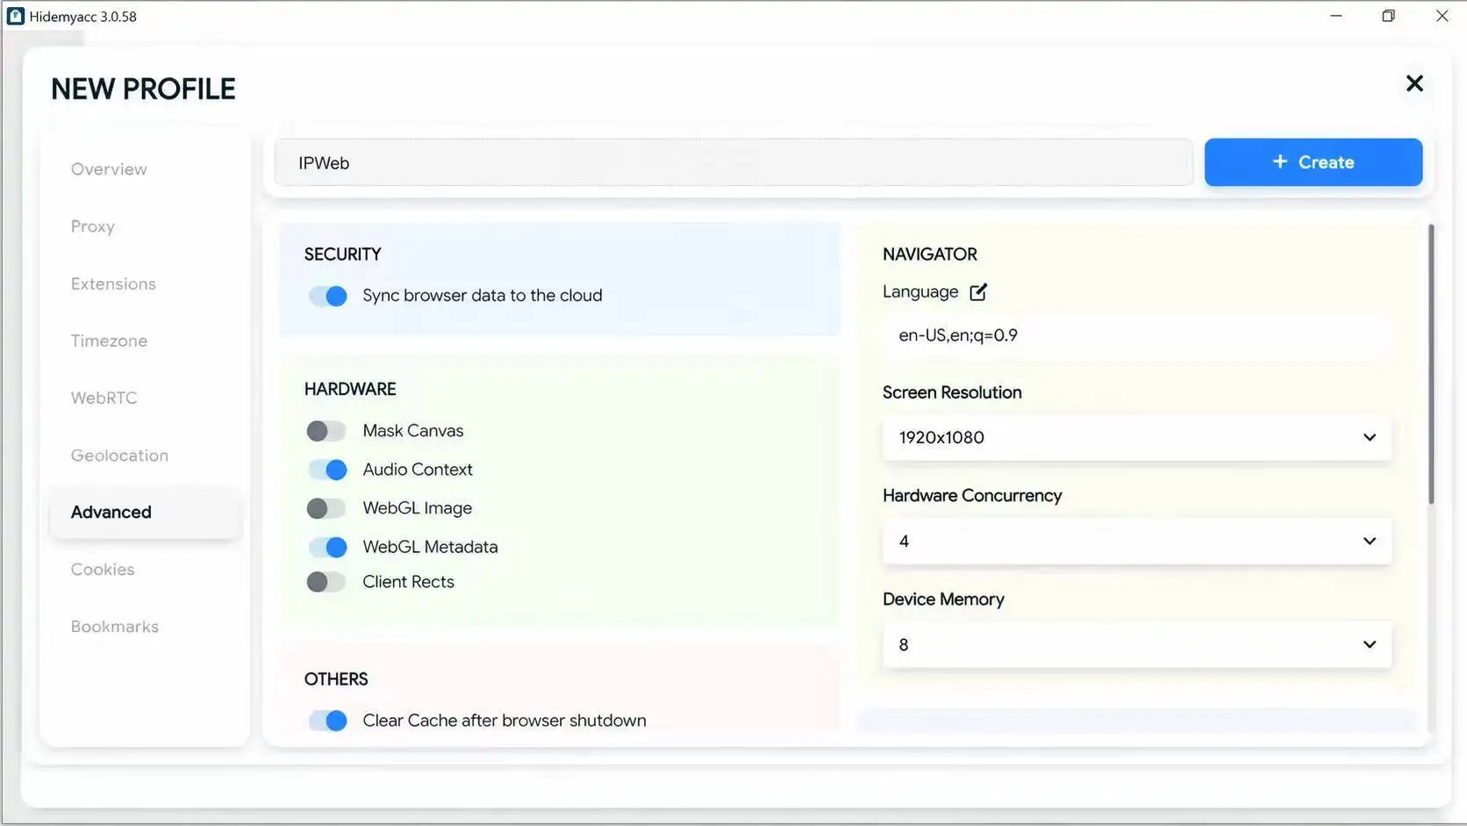
Task: Click the IPWeb profile name field
Action: point(733,162)
